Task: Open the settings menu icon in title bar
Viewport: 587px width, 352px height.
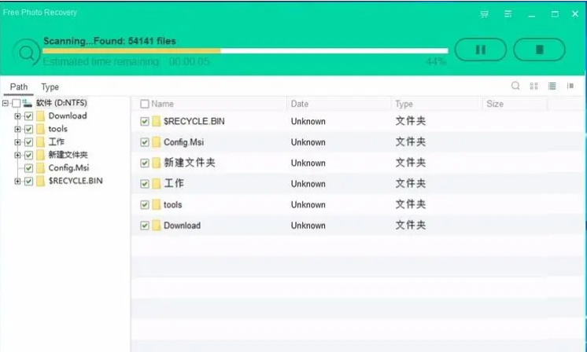Action: tap(508, 14)
